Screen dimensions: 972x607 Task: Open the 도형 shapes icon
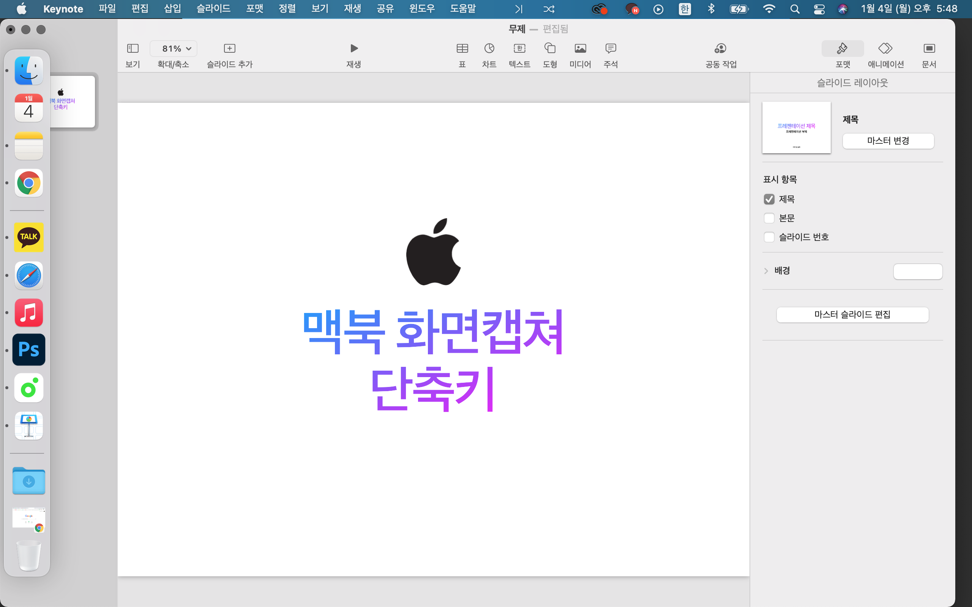550,49
